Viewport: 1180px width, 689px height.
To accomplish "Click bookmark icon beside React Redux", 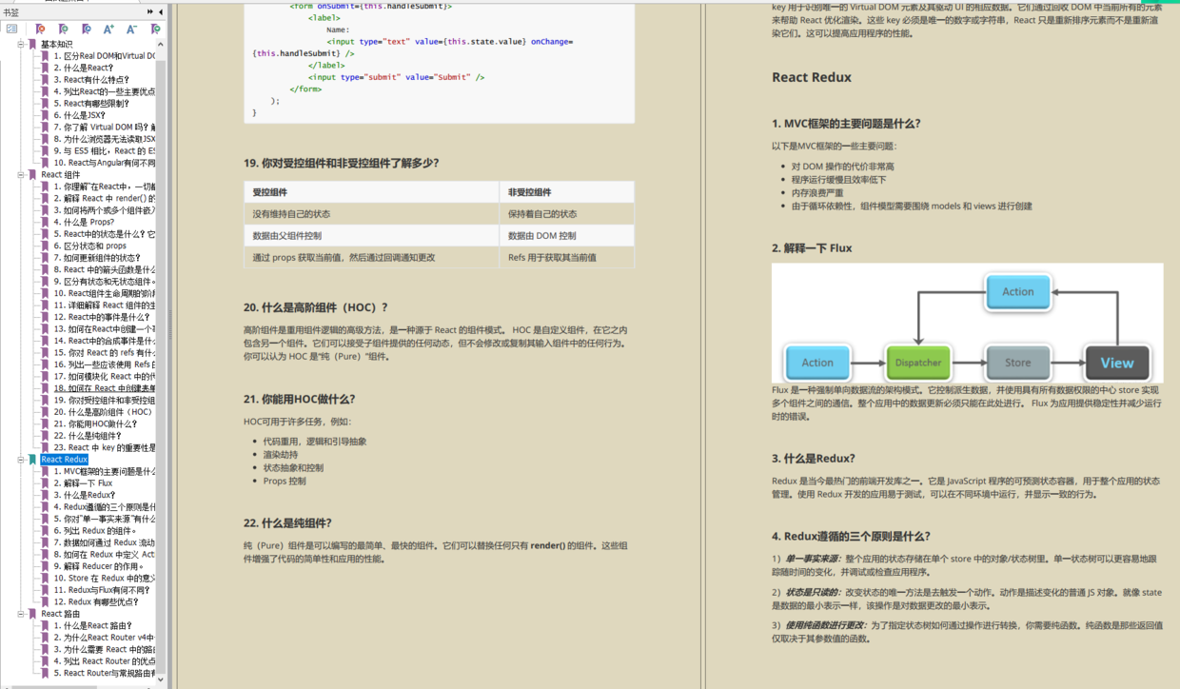I will pyautogui.click(x=32, y=459).
